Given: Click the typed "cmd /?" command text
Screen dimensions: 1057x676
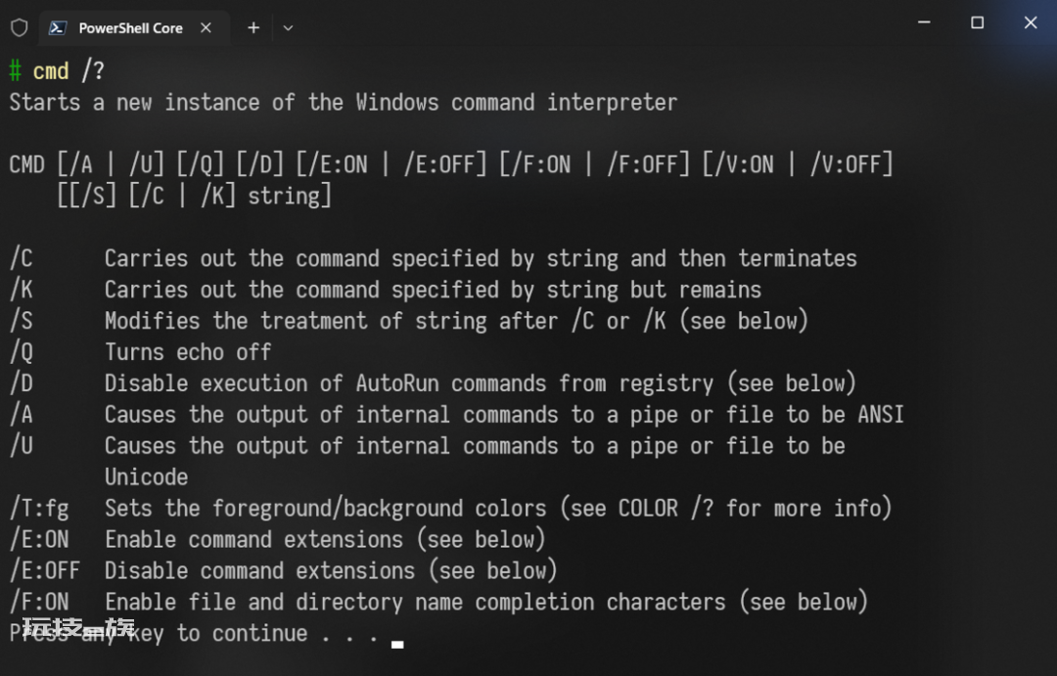Looking at the screenshot, I should tap(69, 70).
